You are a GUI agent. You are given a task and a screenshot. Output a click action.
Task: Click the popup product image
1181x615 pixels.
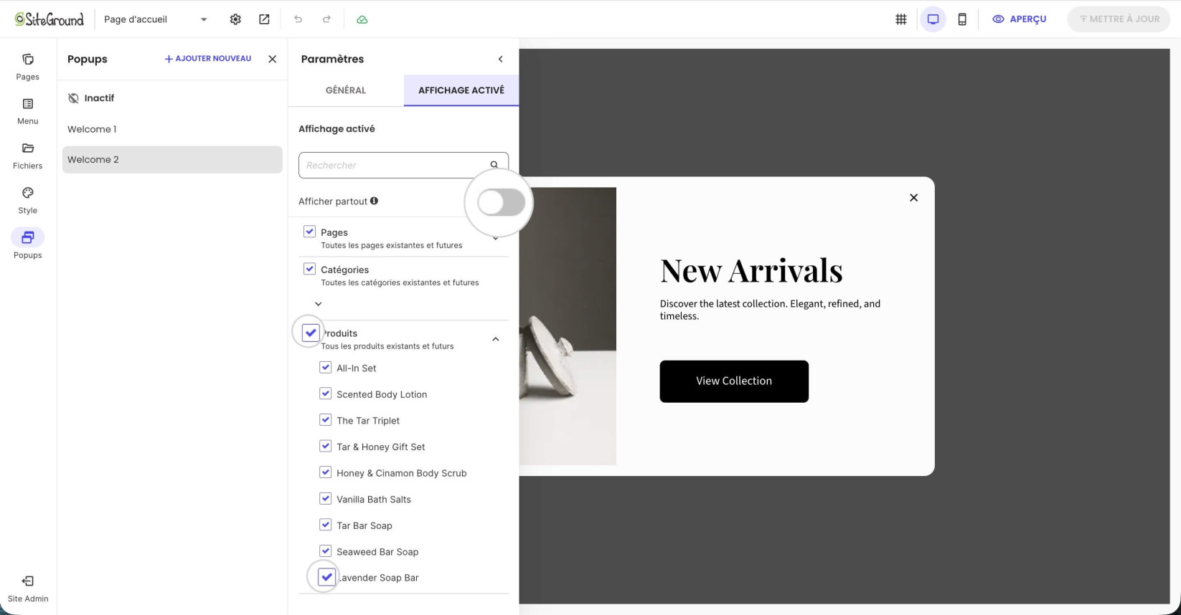pyautogui.click(x=568, y=326)
